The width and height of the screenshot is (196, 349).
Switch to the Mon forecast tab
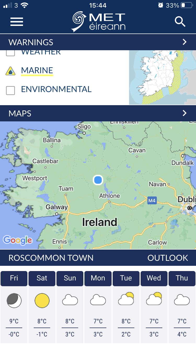point(98,278)
